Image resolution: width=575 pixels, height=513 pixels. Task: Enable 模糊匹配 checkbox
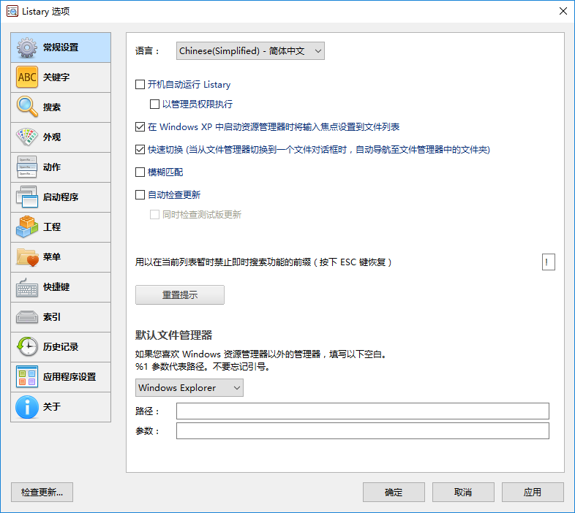140,172
